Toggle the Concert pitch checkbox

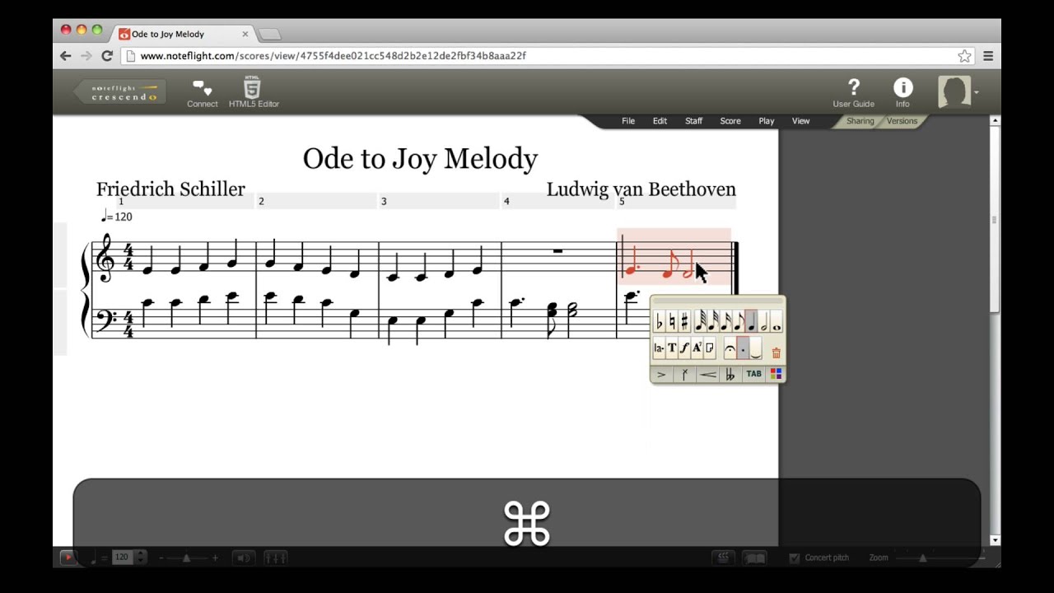coord(795,558)
